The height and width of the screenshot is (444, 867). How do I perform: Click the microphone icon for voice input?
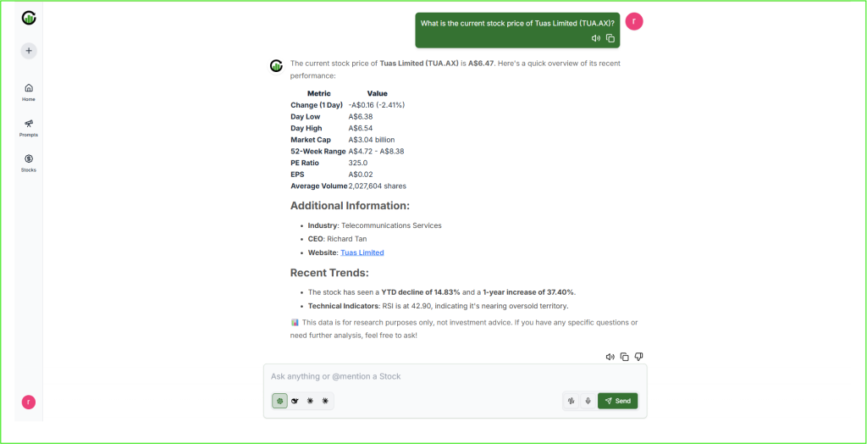click(588, 401)
